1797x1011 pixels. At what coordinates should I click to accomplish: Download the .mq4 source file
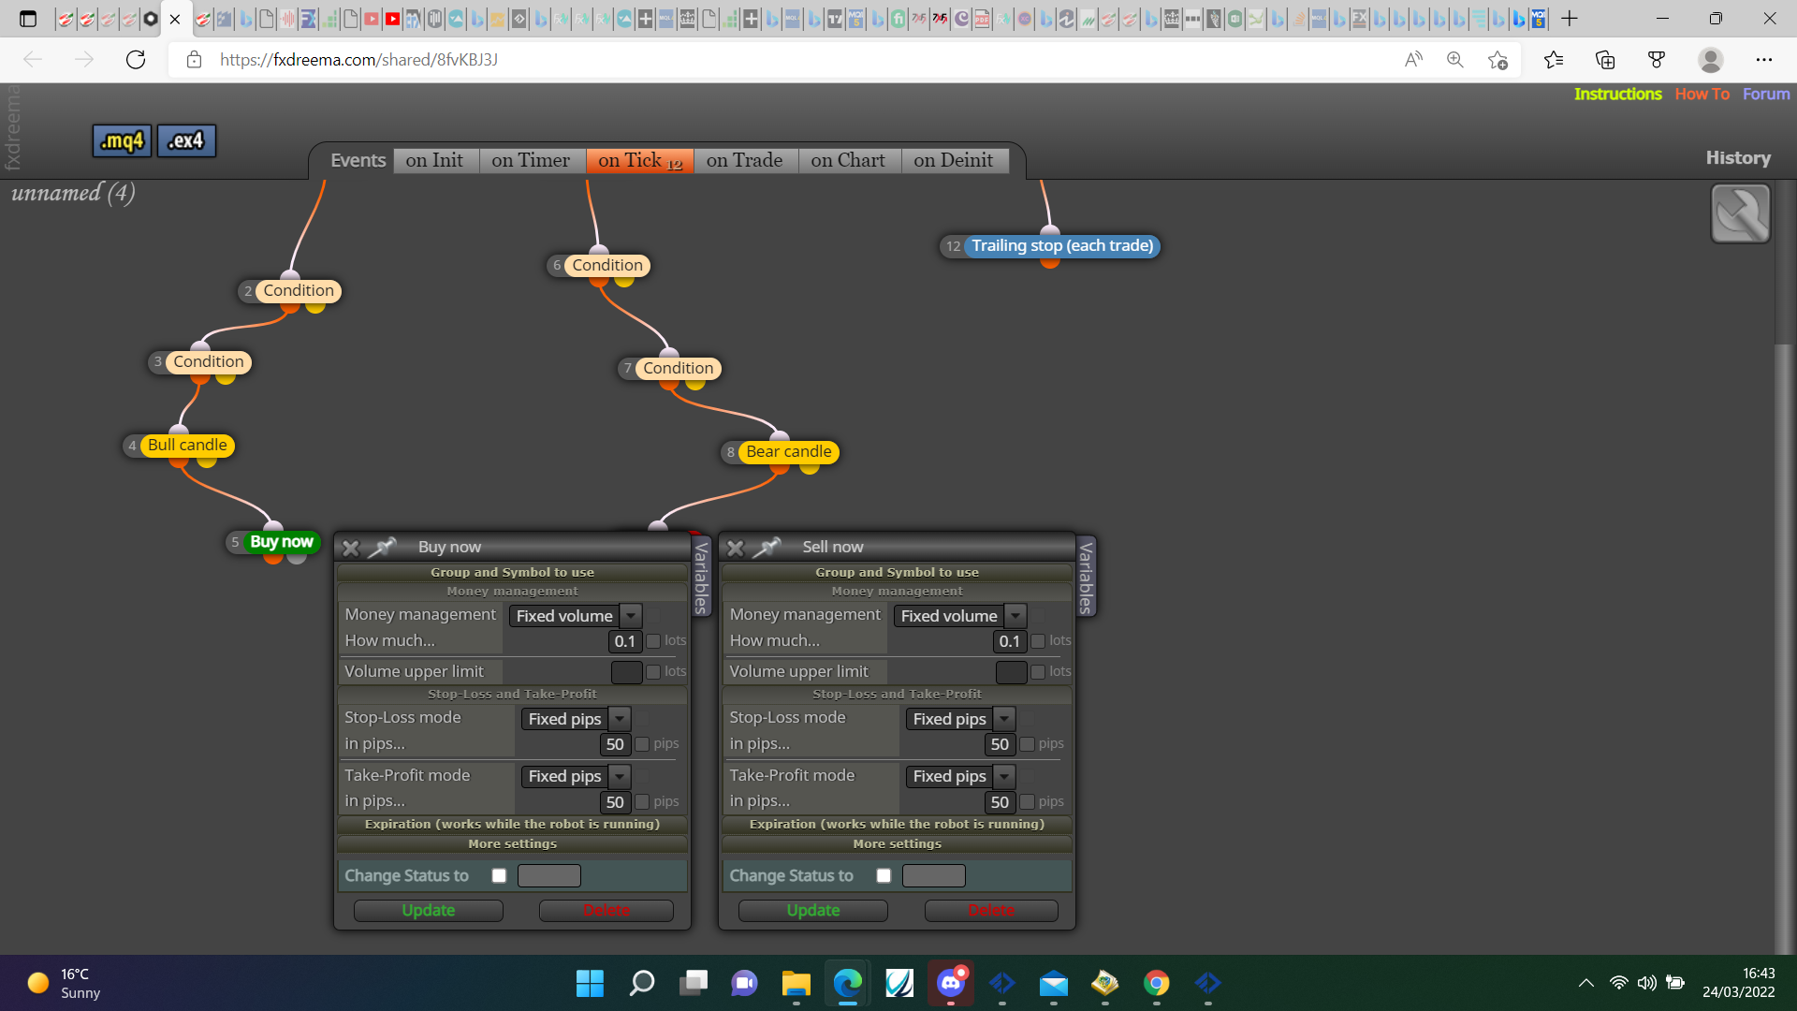click(x=122, y=140)
